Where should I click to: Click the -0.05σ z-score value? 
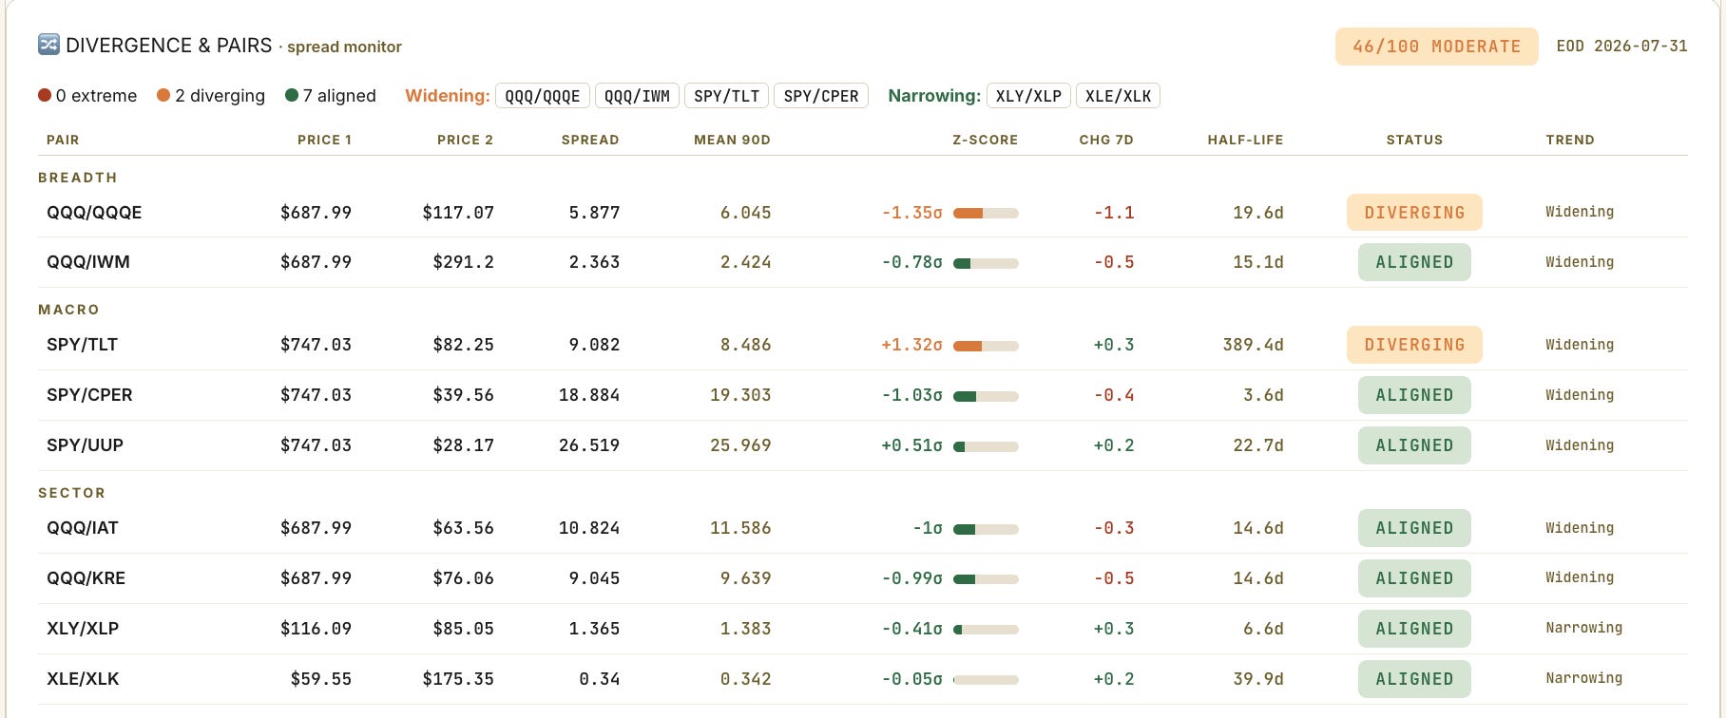(x=912, y=679)
